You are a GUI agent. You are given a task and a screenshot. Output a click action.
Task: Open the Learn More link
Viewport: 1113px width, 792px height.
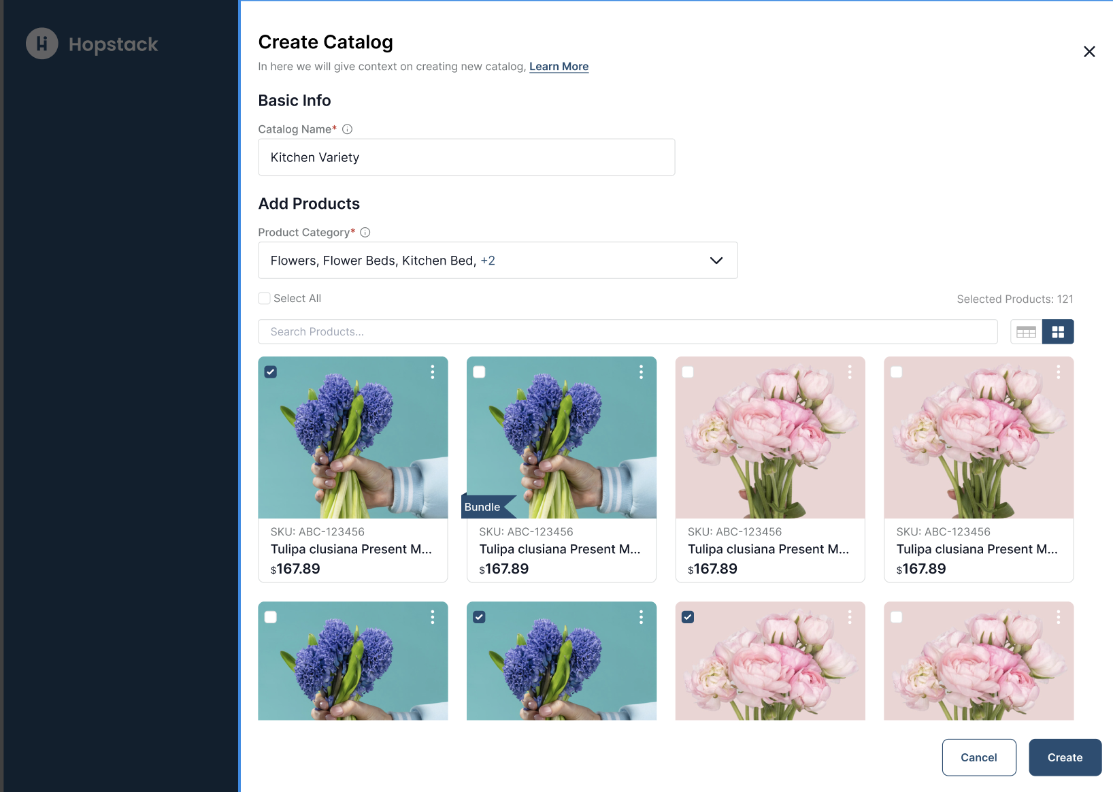559,67
